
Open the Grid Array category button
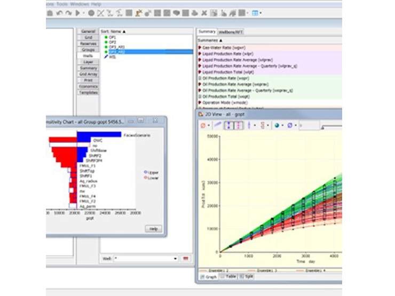click(88, 74)
